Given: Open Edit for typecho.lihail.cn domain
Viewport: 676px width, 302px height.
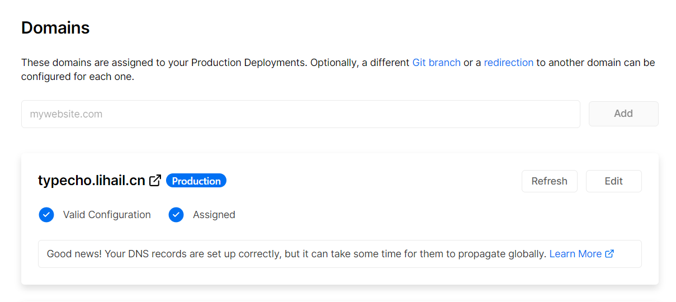Looking at the screenshot, I should click(x=613, y=181).
